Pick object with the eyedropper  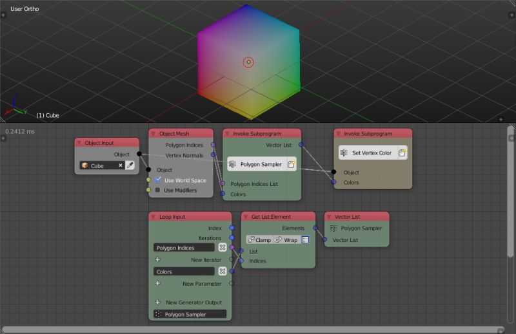point(130,165)
